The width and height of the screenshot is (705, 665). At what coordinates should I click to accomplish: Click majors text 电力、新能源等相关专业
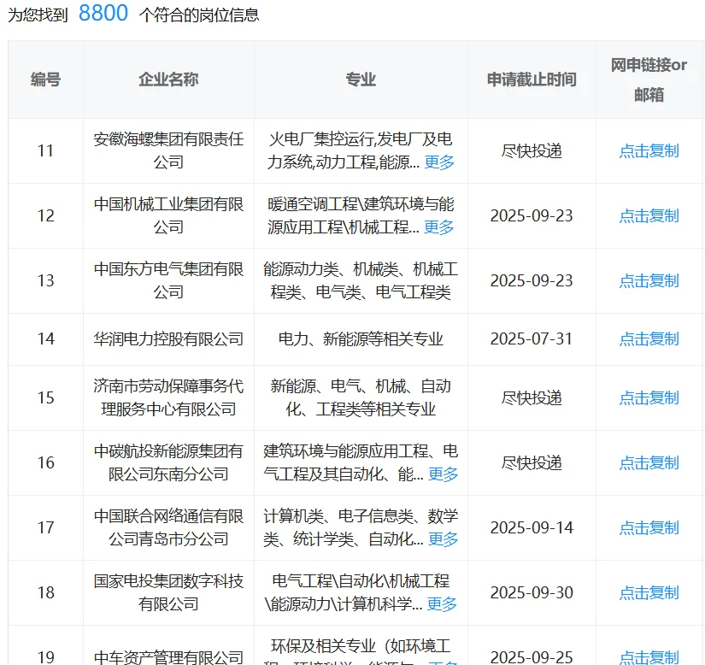pyautogui.click(x=361, y=339)
